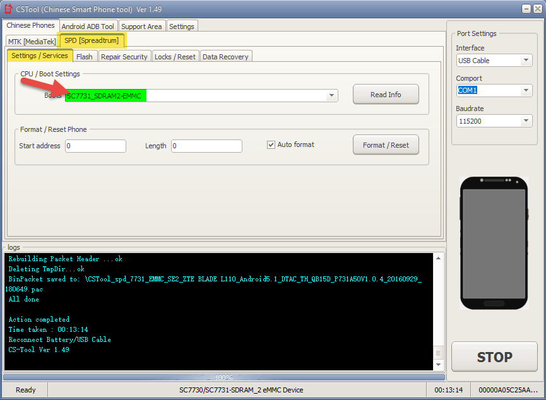Open the Data Recovery sub-tab
546x400 pixels.
point(225,57)
